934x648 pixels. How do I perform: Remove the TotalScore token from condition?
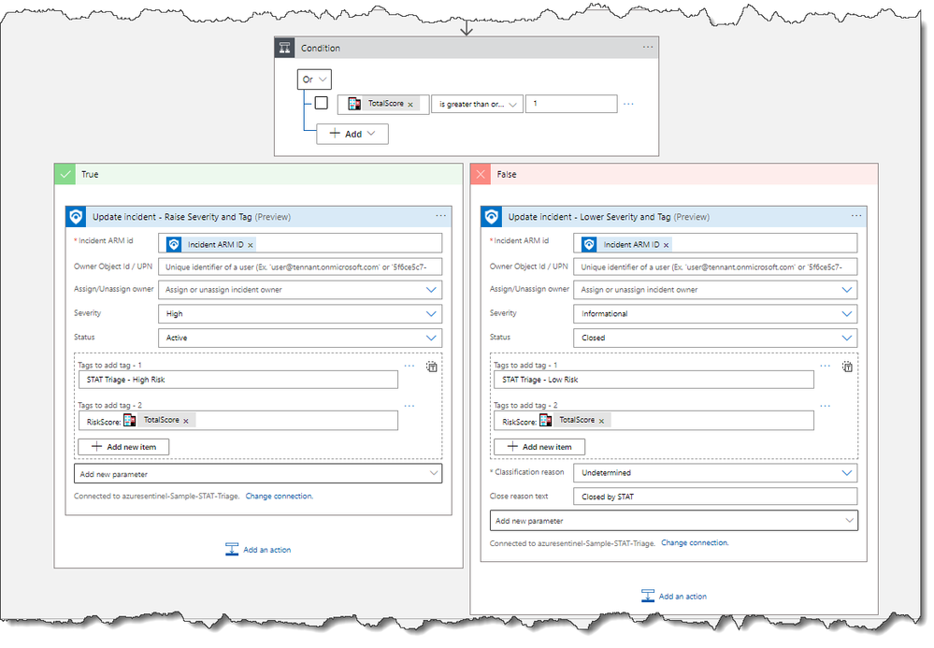[410, 104]
